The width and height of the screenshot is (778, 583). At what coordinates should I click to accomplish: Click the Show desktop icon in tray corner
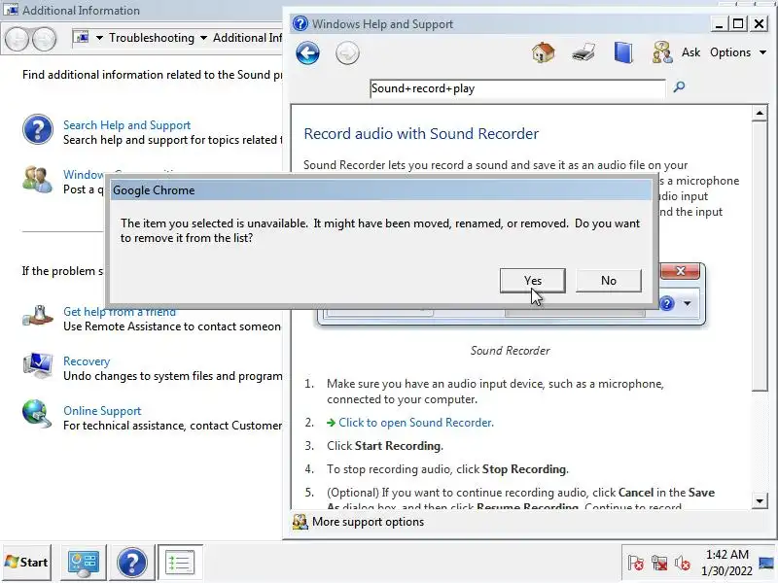(x=766, y=563)
